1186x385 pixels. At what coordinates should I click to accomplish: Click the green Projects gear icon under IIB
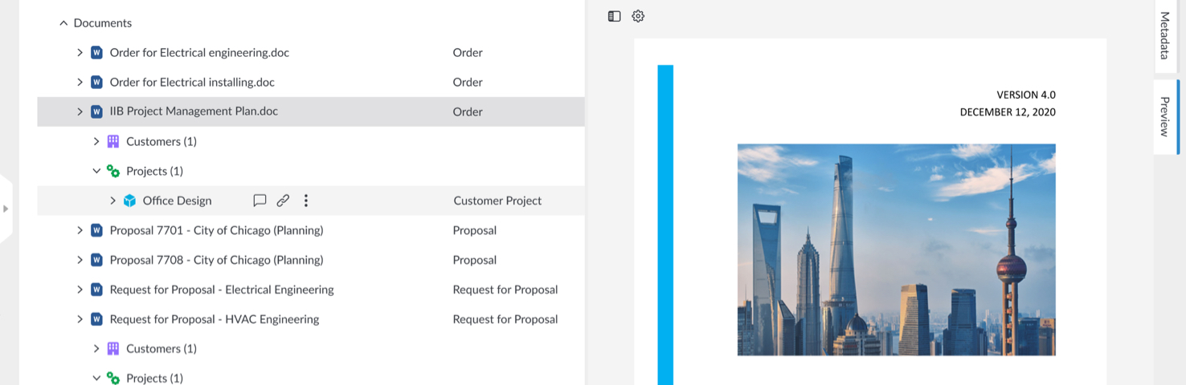click(113, 172)
